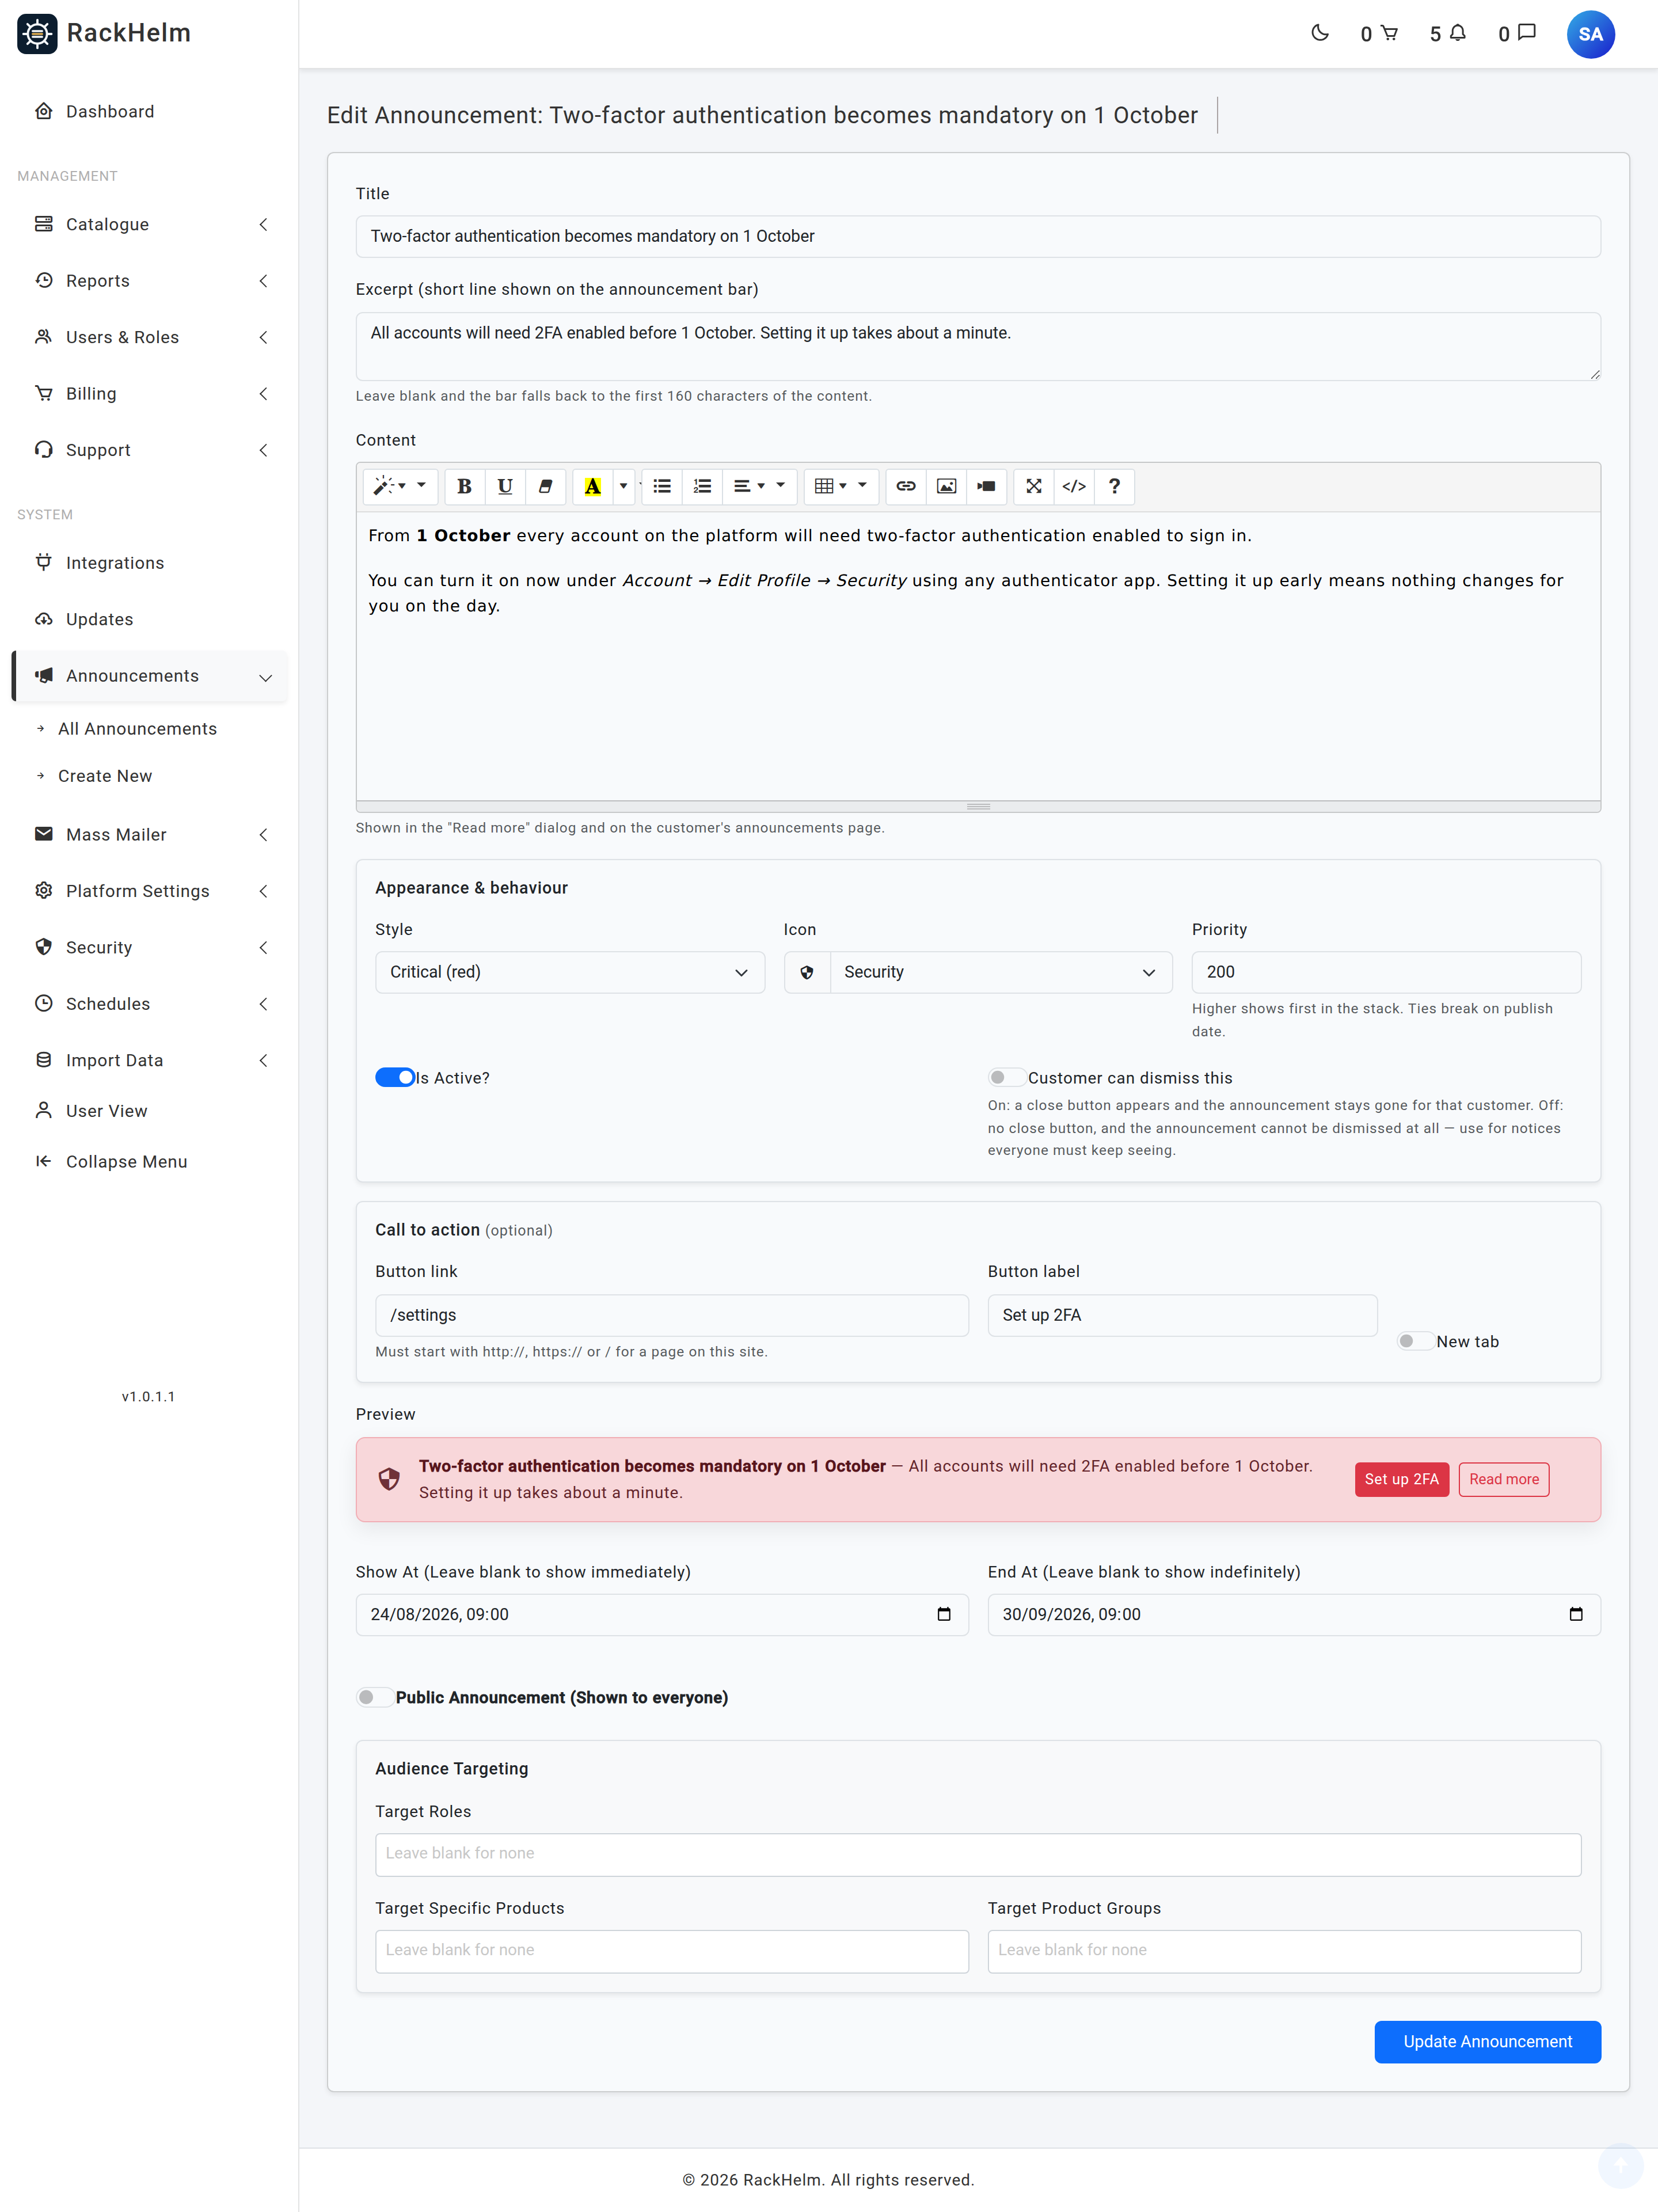Expand the Catalogue sidebar menu
The width and height of the screenshot is (1658, 2212).
pyautogui.click(x=150, y=224)
